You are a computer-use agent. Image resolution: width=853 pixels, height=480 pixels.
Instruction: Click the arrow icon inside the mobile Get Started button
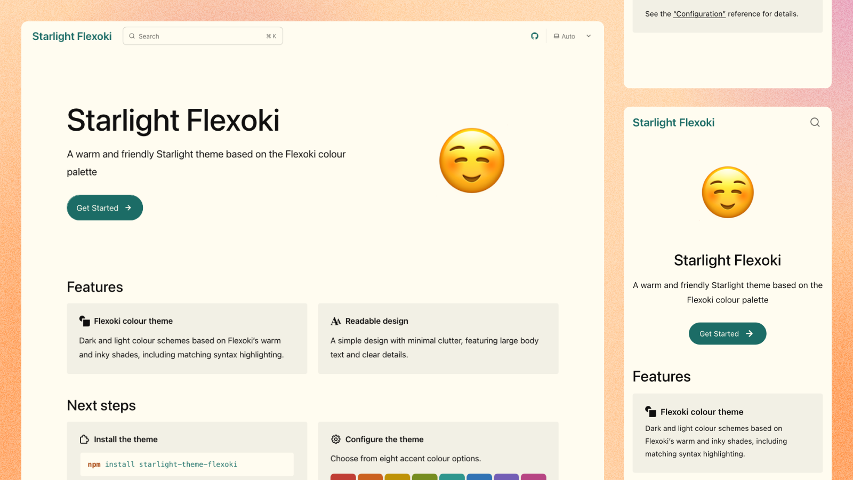pyautogui.click(x=750, y=333)
